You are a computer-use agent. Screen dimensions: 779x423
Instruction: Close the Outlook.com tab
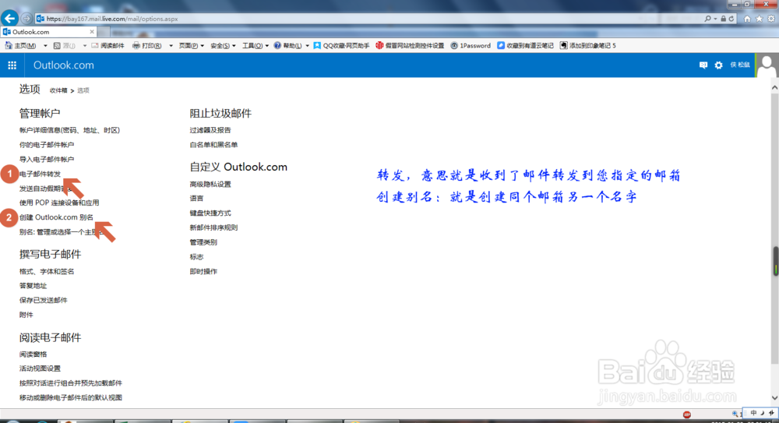coord(92,32)
